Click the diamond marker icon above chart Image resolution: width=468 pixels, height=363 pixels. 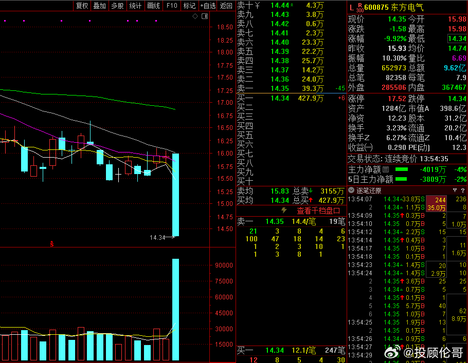tap(195, 16)
